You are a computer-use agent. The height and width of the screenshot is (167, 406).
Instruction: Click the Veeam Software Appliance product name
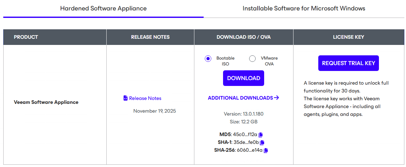[x=46, y=102]
